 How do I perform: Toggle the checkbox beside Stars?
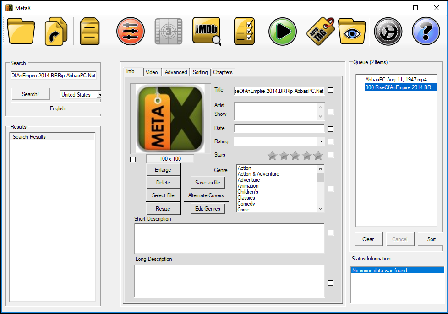(331, 155)
